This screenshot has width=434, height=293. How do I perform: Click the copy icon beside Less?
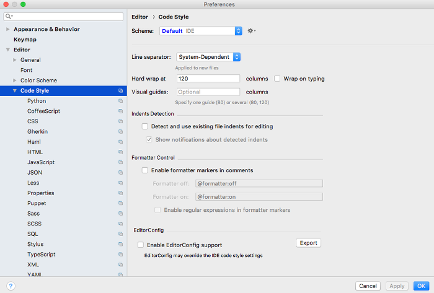tap(120, 183)
